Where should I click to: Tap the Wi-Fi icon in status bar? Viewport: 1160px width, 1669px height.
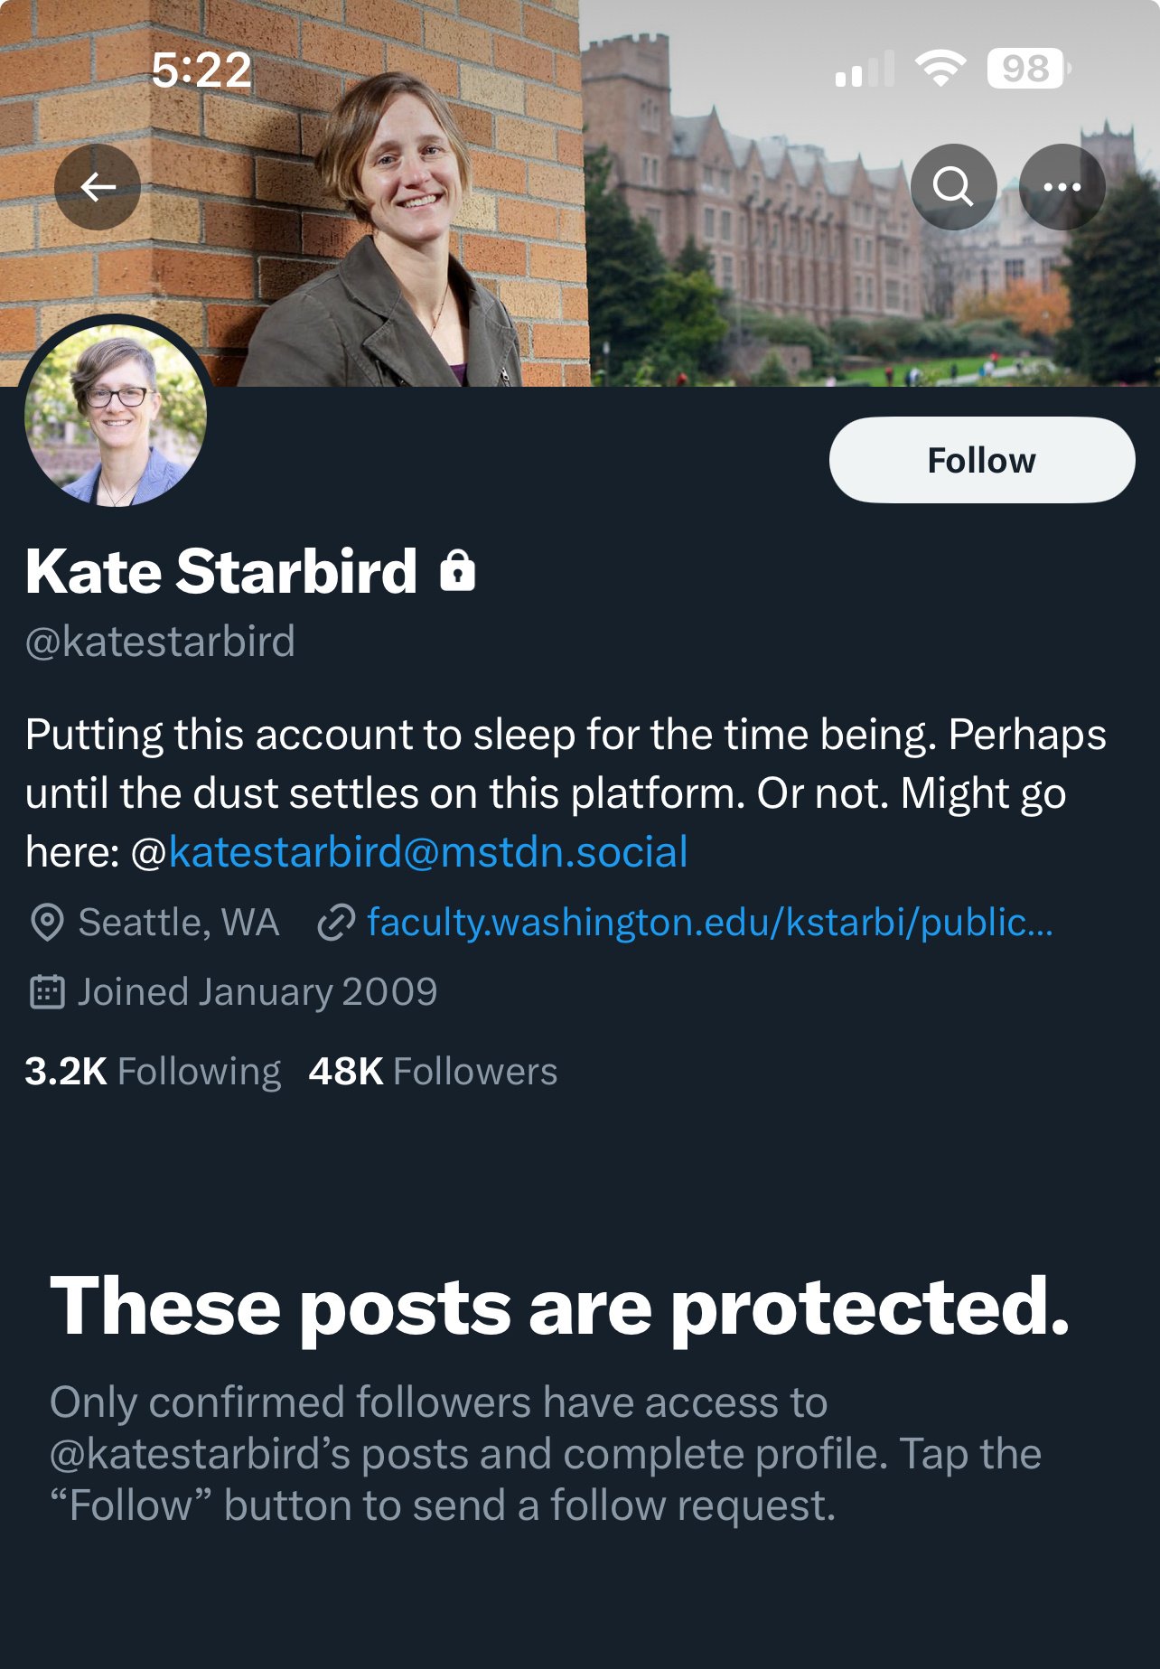click(940, 68)
